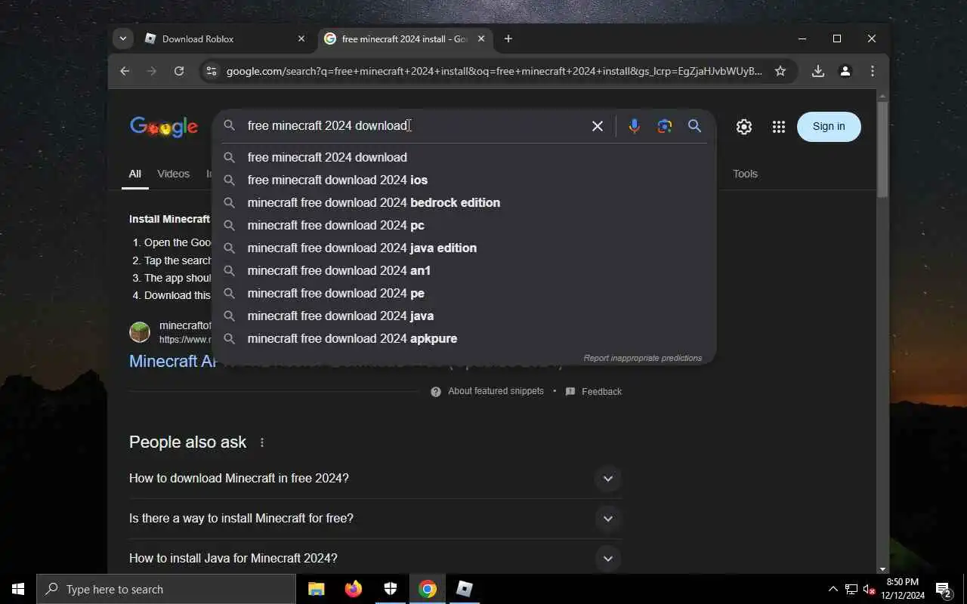The height and width of the screenshot is (604, 967).
Task: Open the Tools search options
Action: click(745, 174)
